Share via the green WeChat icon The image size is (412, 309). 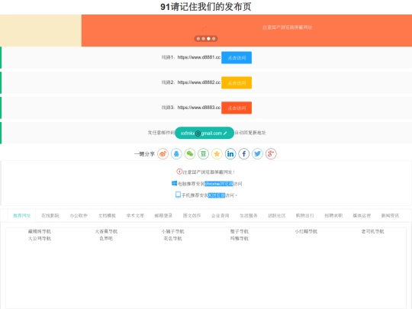[x=190, y=153]
